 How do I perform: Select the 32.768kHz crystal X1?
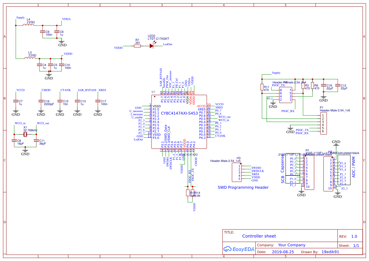pyautogui.click(x=25, y=134)
